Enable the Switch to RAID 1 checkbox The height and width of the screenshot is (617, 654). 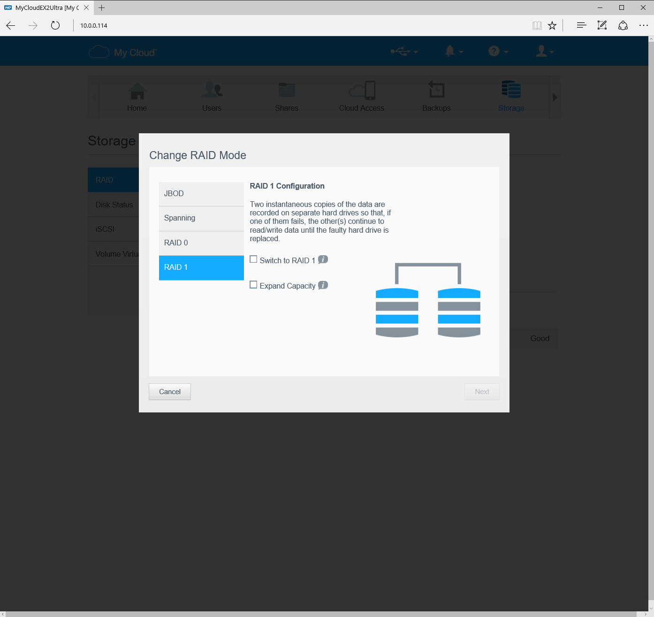click(253, 259)
